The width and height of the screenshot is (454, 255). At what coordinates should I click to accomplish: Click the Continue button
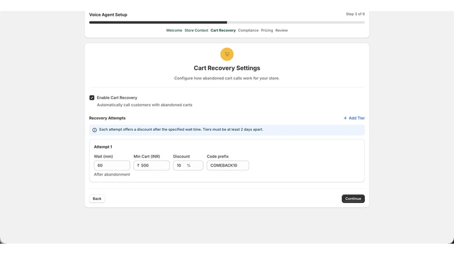point(353,199)
